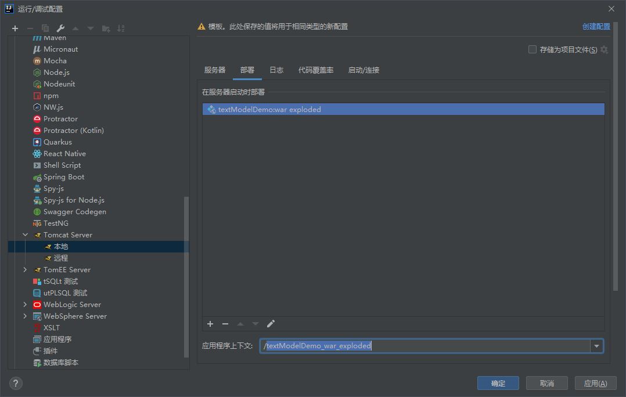
Task: Copy the selected Tomcat configuration
Action: (44, 28)
